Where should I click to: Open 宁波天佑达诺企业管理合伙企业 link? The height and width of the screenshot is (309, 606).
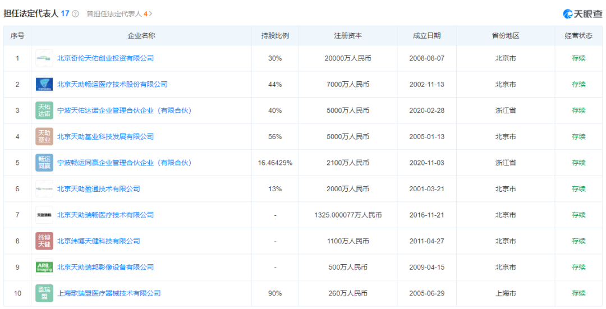click(125, 110)
